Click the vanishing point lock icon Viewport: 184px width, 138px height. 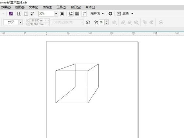click(x=88, y=22)
